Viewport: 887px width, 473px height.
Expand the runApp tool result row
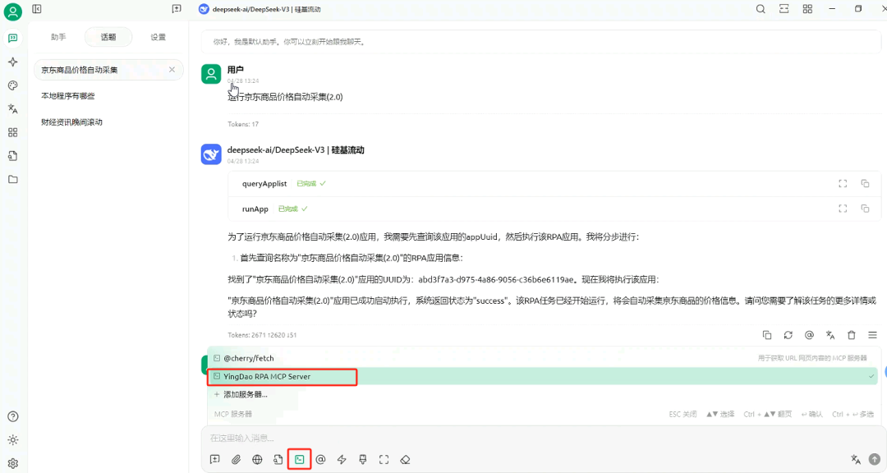[x=555, y=209]
